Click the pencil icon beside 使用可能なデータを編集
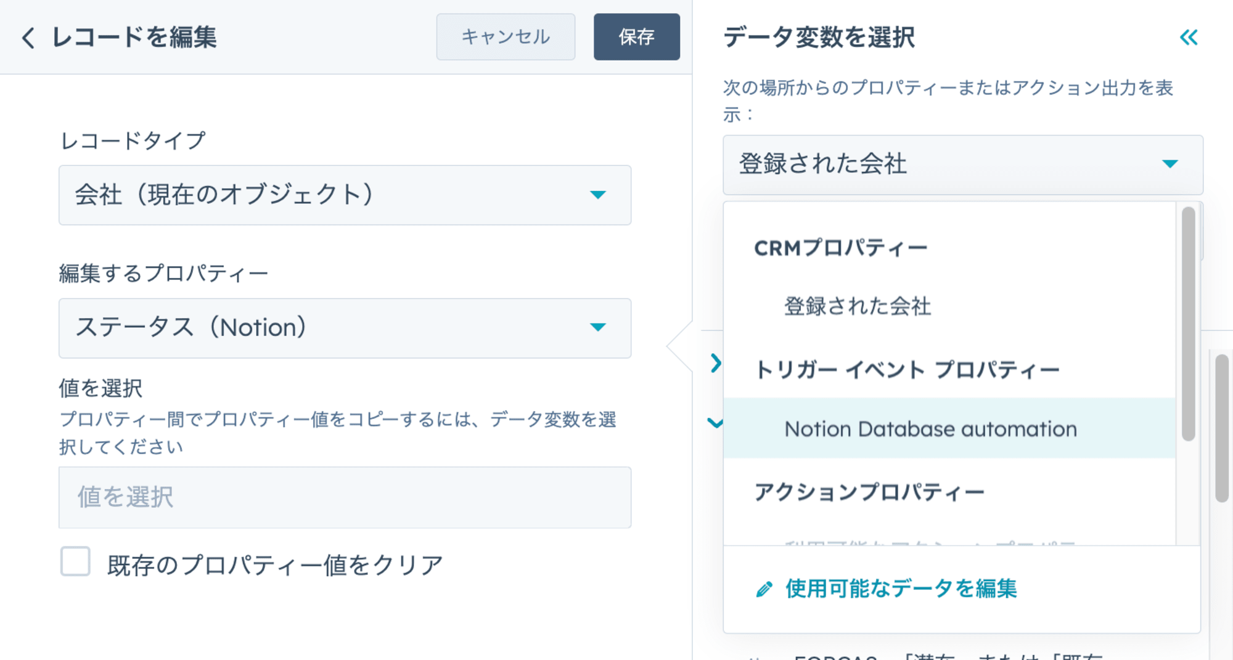The image size is (1233, 660). pos(764,589)
